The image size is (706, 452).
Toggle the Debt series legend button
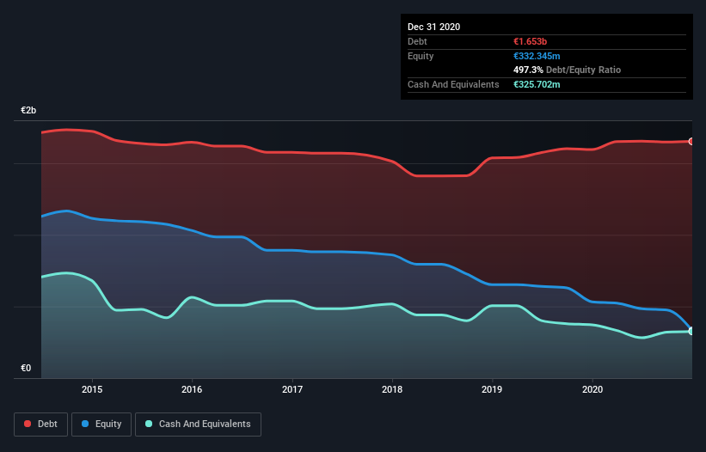(41, 425)
